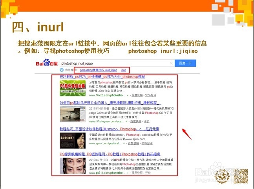The height and width of the screenshot is (189, 254).
Task: Open 百度快照 for ps314.com result
Action: coord(137,173)
